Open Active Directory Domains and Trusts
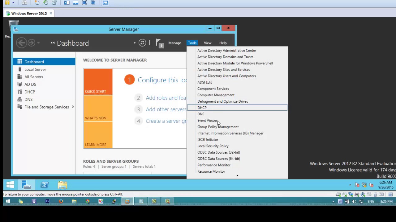Image resolution: width=396 pixels, height=222 pixels. click(x=237, y=57)
